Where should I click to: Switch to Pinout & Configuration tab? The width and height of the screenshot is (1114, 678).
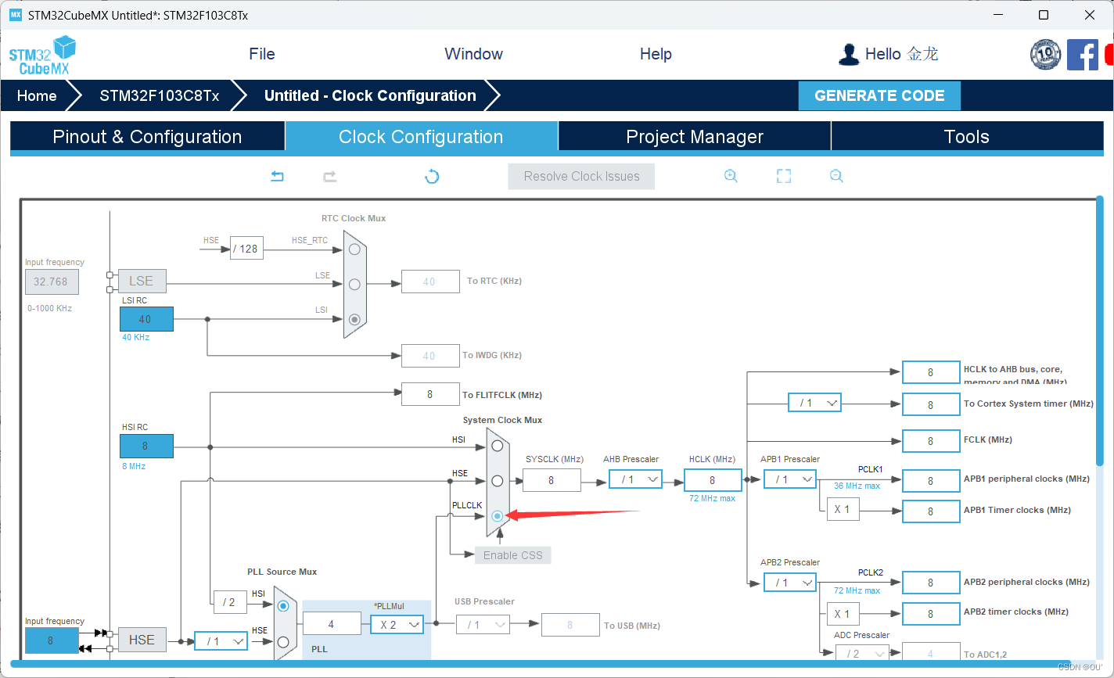[147, 137]
